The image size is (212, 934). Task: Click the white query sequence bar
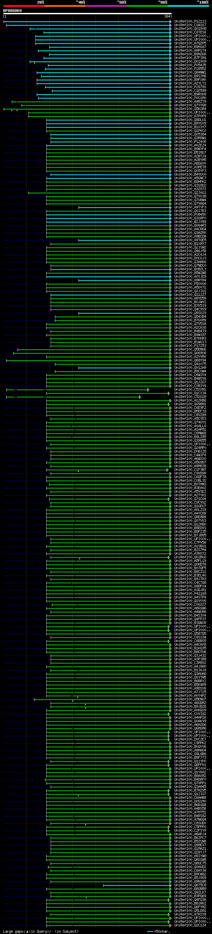(x=87, y=14)
